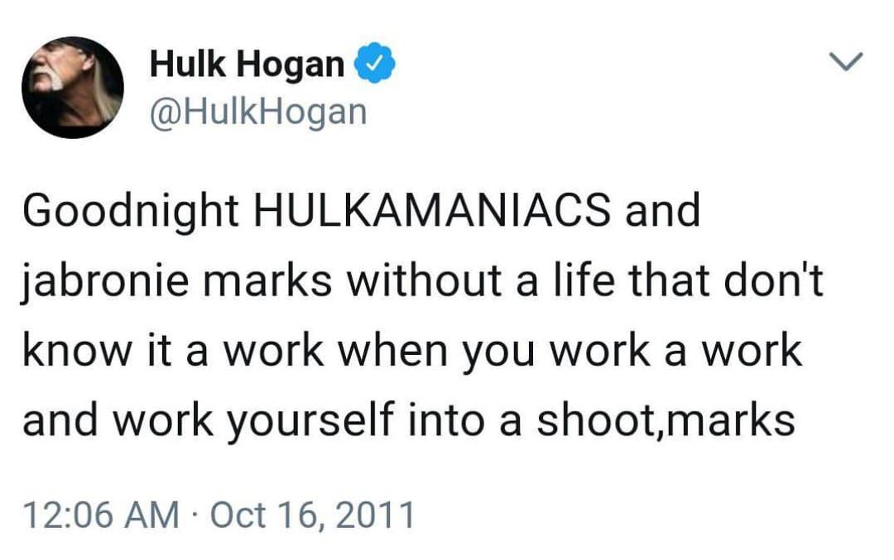Click the word yourself in tweet

(310, 424)
